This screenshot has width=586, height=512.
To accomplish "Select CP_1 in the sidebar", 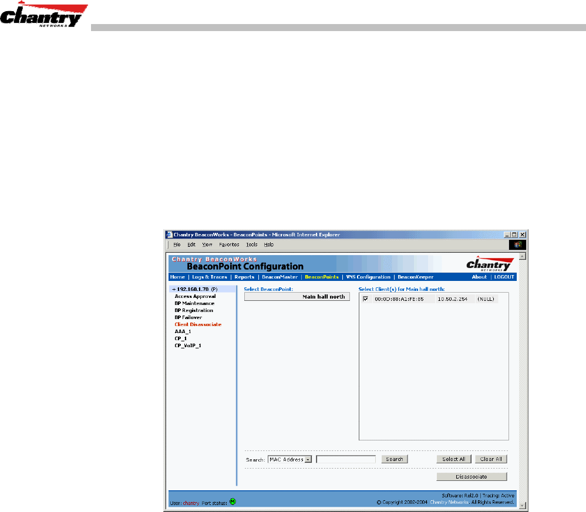I will click(x=180, y=339).
